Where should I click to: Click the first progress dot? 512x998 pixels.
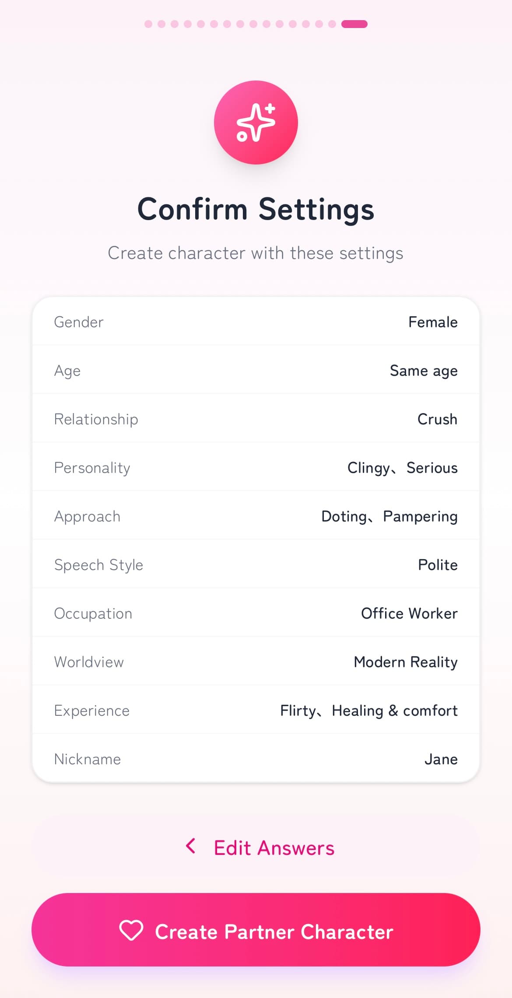point(148,24)
